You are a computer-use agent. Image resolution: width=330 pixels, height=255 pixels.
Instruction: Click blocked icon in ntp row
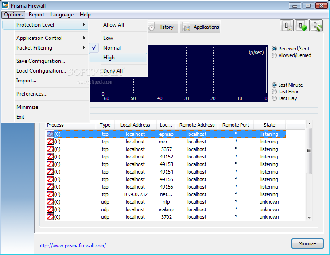point(50,202)
